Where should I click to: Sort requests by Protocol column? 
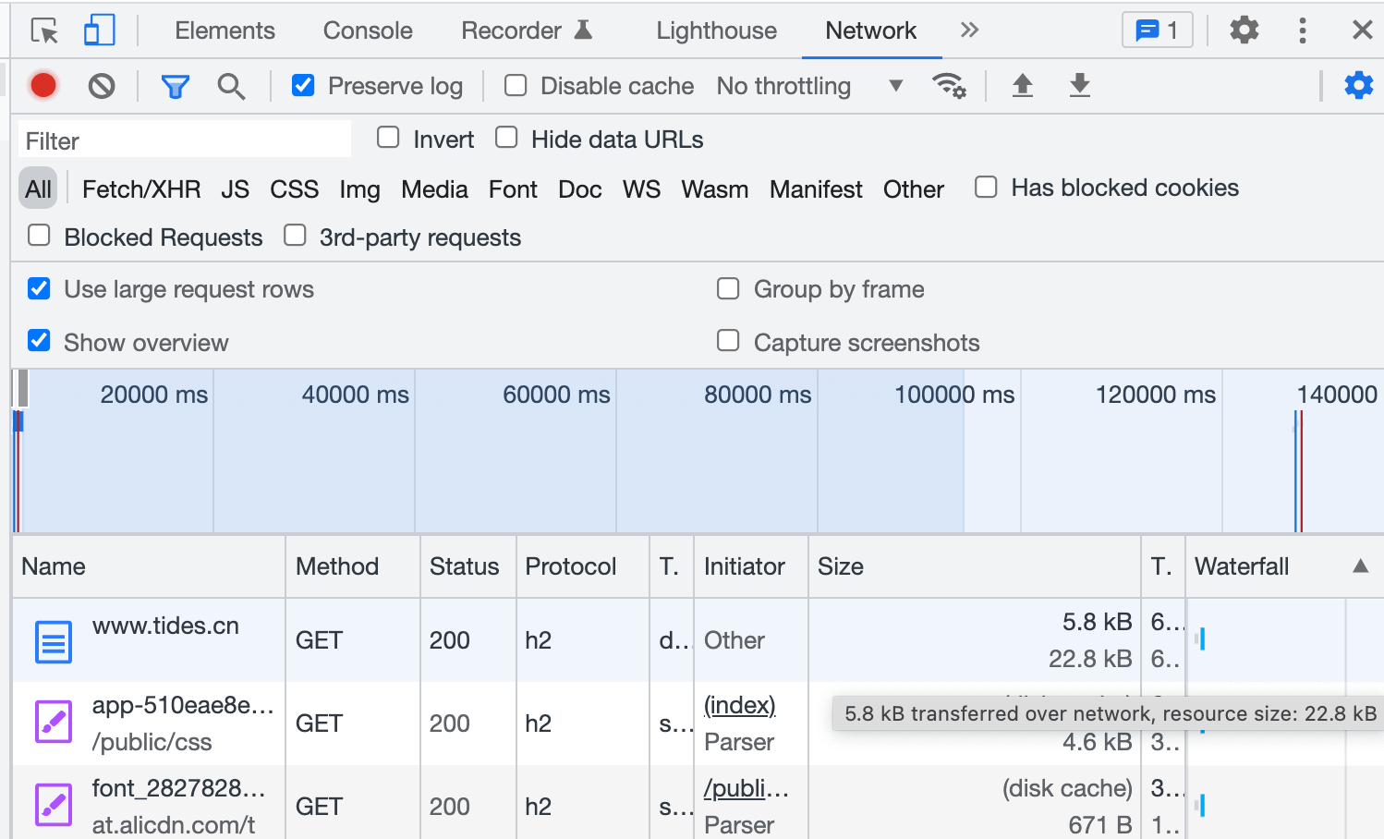[x=583, y=566]
